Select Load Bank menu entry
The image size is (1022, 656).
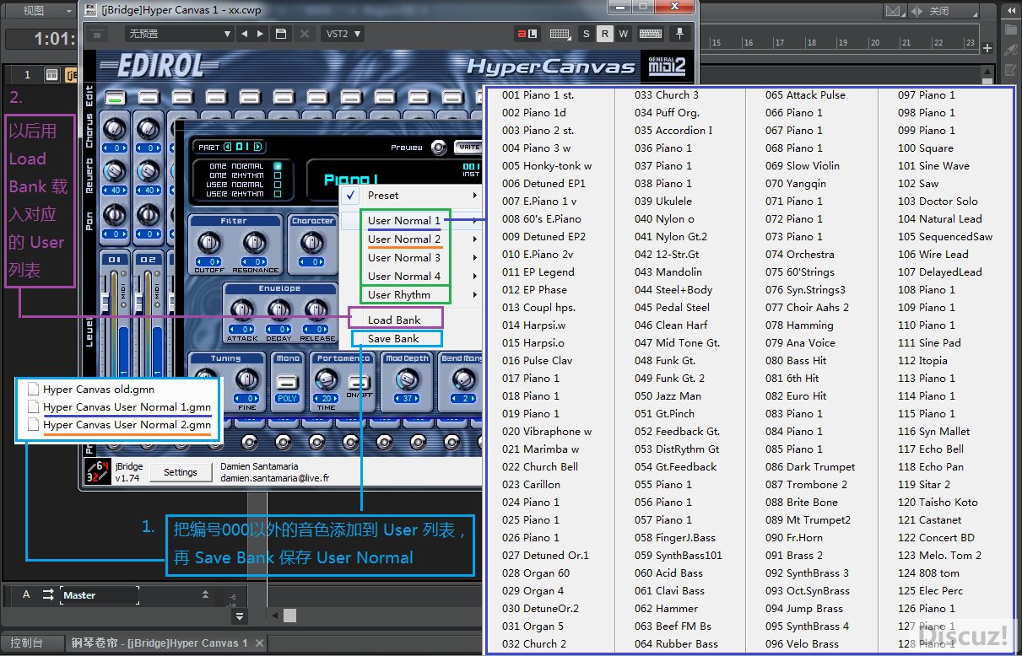394,320
